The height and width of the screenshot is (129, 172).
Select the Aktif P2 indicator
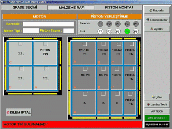coord(109,31)
